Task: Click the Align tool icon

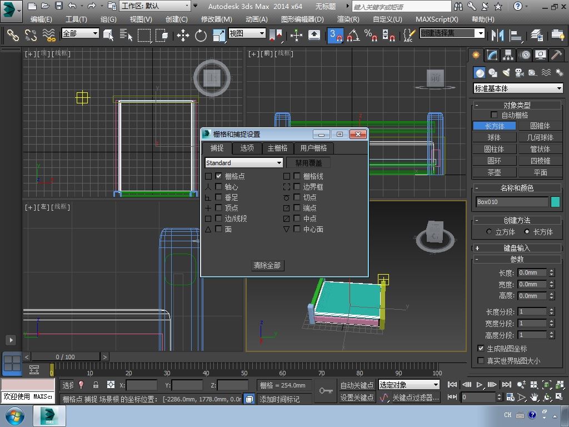Action: point(515,35)
